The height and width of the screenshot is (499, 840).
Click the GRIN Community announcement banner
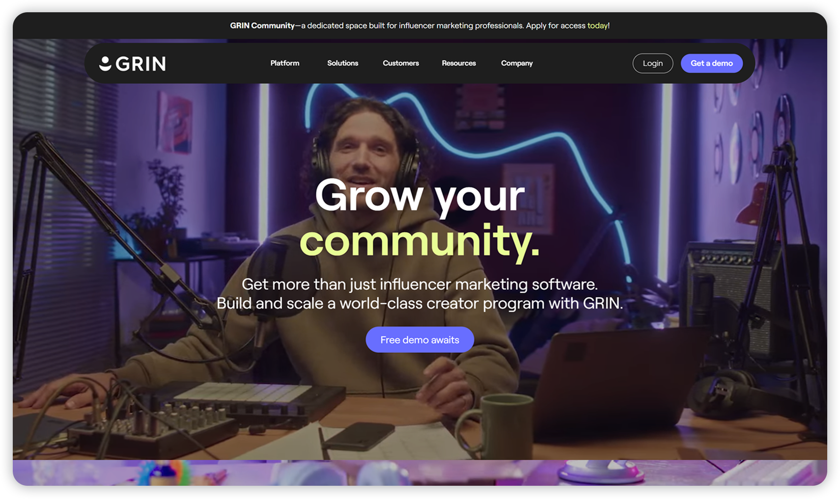point(420,26)
